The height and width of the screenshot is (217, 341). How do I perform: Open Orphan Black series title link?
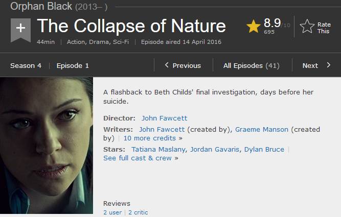click(41, 6)
